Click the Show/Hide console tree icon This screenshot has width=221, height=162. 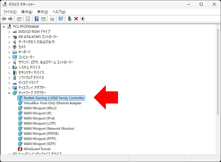(x=19, y=19)
